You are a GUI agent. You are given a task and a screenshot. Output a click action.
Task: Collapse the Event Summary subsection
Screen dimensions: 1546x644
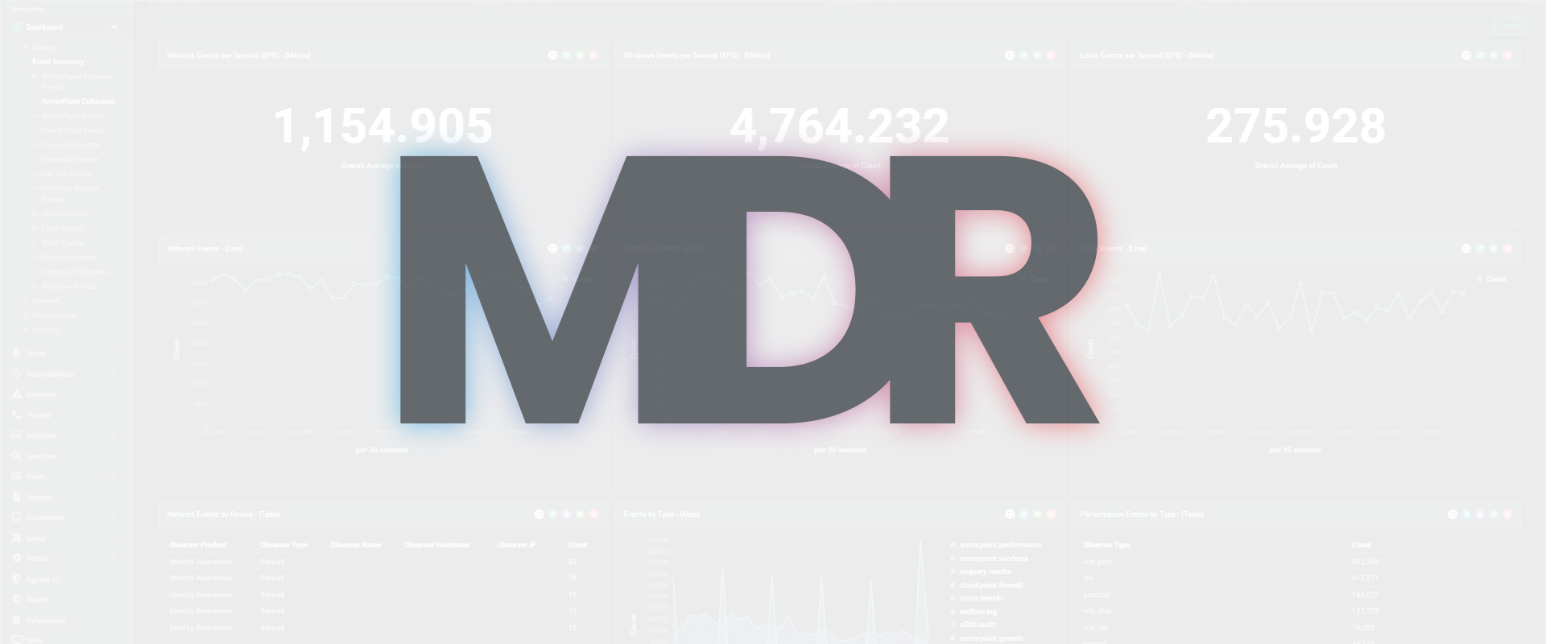point(114,62)
